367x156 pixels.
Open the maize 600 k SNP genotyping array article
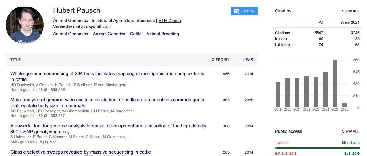click(108, 129)
